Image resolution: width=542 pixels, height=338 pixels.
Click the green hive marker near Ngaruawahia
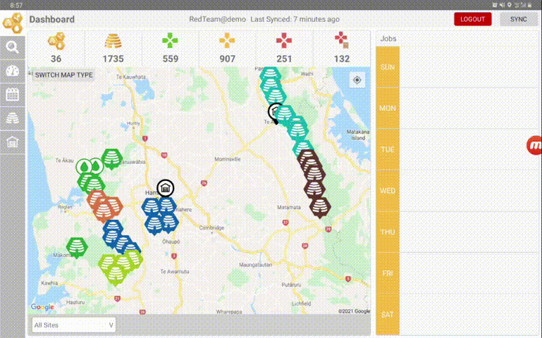pyautogui.click(x=111, y=159)
